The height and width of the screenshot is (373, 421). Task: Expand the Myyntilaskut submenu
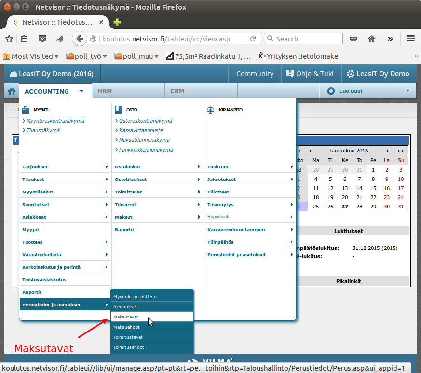click(65, 192)
